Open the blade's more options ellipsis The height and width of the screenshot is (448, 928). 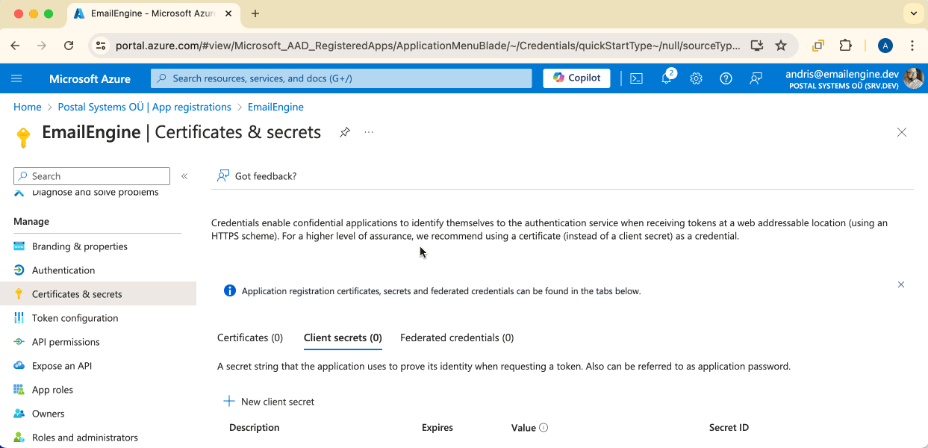(369, 132)
